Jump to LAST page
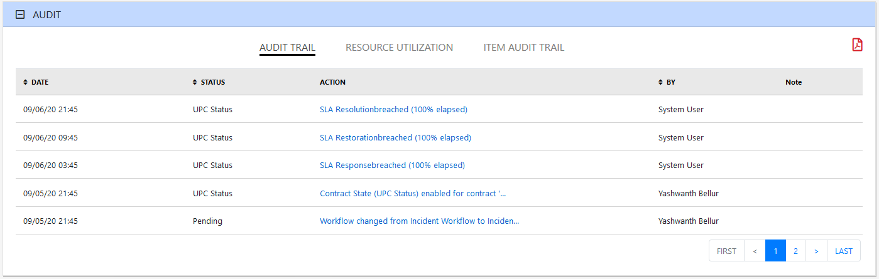 (x=844, y=251)
